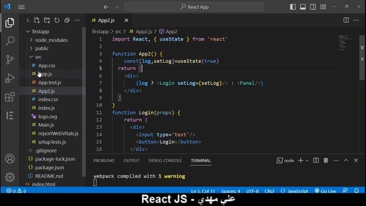Toggle the bottom panel layout icon

pos(303,7)
